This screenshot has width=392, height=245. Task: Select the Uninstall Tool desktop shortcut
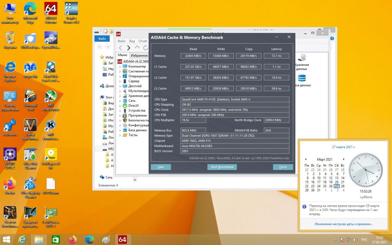click(x=31, y=101)
